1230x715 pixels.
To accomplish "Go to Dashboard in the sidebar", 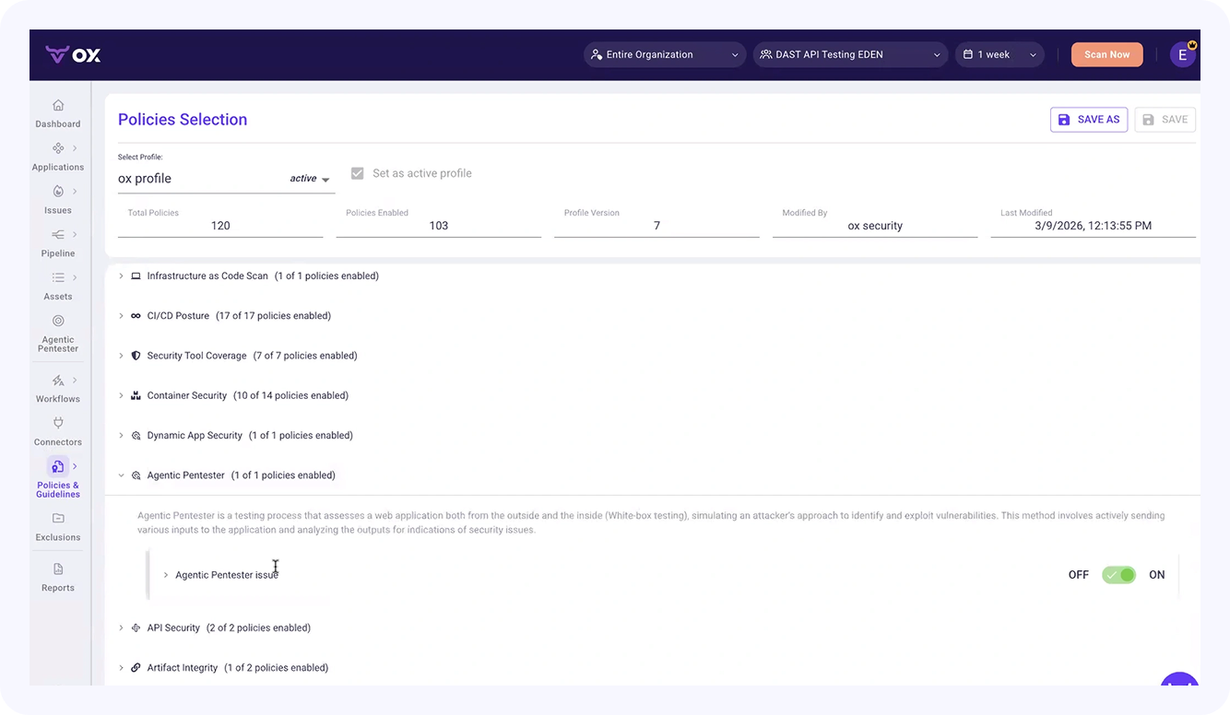I will 58,123.
